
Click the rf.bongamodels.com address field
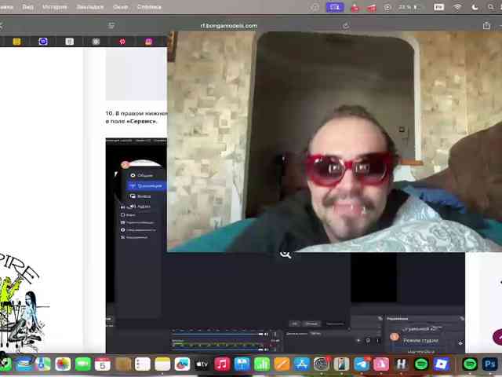(x=228, y=26)
